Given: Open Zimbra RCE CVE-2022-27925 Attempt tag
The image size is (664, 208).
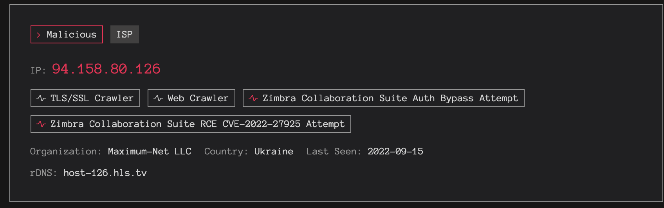Looking at the screenshot, I should click(191, 124).
